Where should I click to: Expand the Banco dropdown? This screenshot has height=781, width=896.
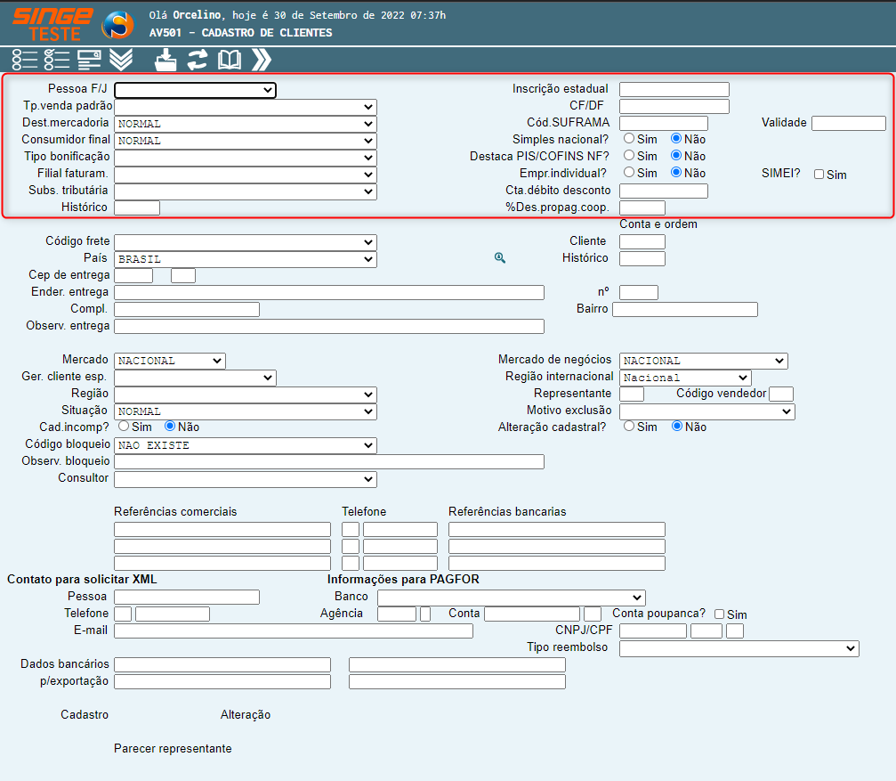tap(511, 598)
